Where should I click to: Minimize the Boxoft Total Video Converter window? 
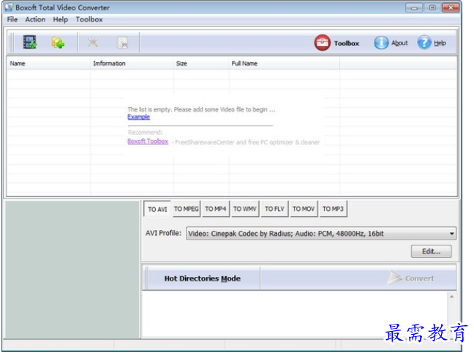pos(414,8)
